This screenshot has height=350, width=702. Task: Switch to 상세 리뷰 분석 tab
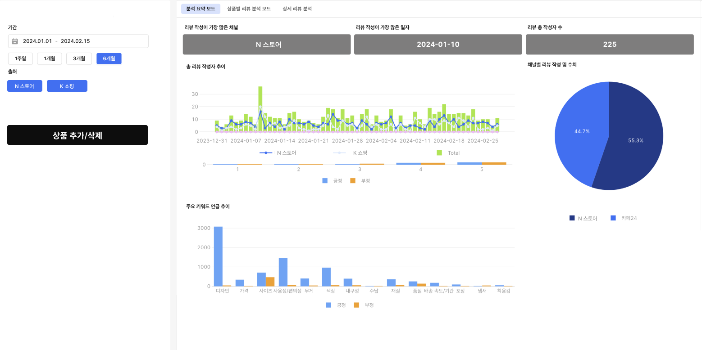click(x=297, y=9)
